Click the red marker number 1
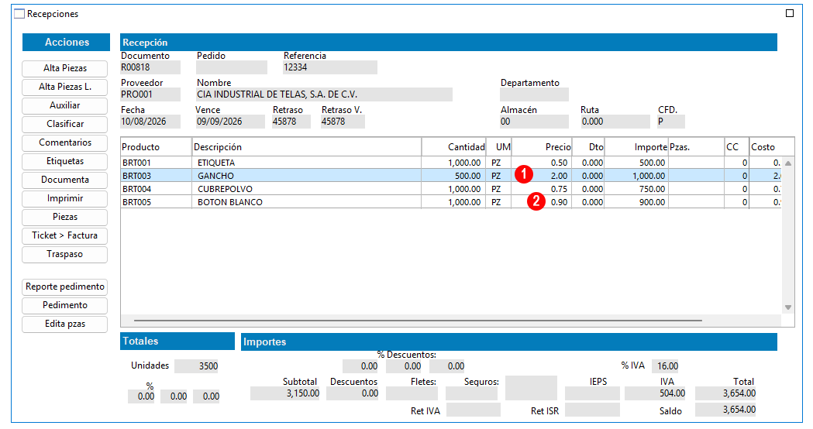The width and height of the screenshot is (813, 429). click(x=524, y=174)
